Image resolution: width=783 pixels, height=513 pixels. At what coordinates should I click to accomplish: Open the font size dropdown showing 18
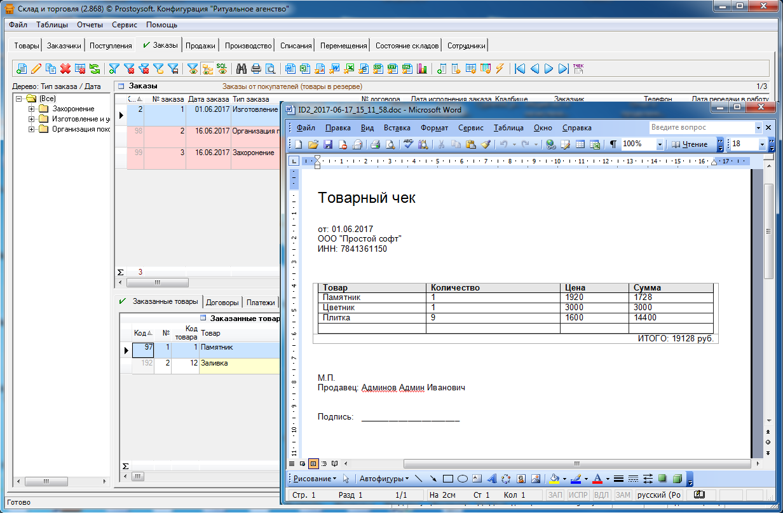click(x=762, y=144)
